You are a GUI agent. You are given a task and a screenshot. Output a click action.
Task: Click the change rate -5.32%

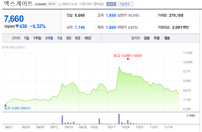38,26
